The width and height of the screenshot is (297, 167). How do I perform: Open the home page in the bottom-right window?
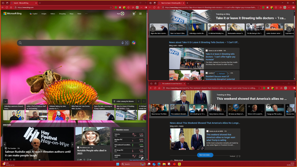coord(159,88)
